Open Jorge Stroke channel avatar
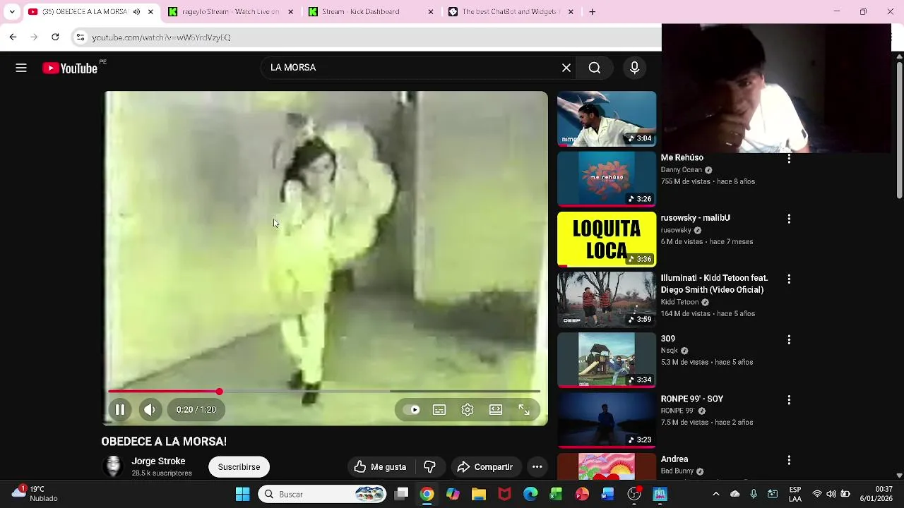 point(113,467)
